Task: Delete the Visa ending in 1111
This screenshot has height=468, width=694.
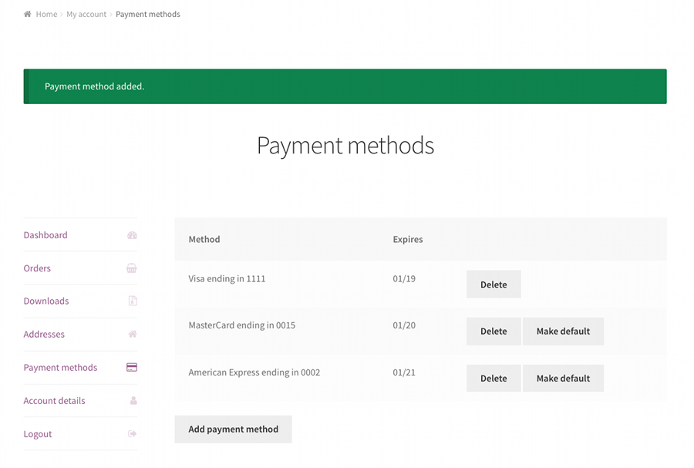Action: 494,285
